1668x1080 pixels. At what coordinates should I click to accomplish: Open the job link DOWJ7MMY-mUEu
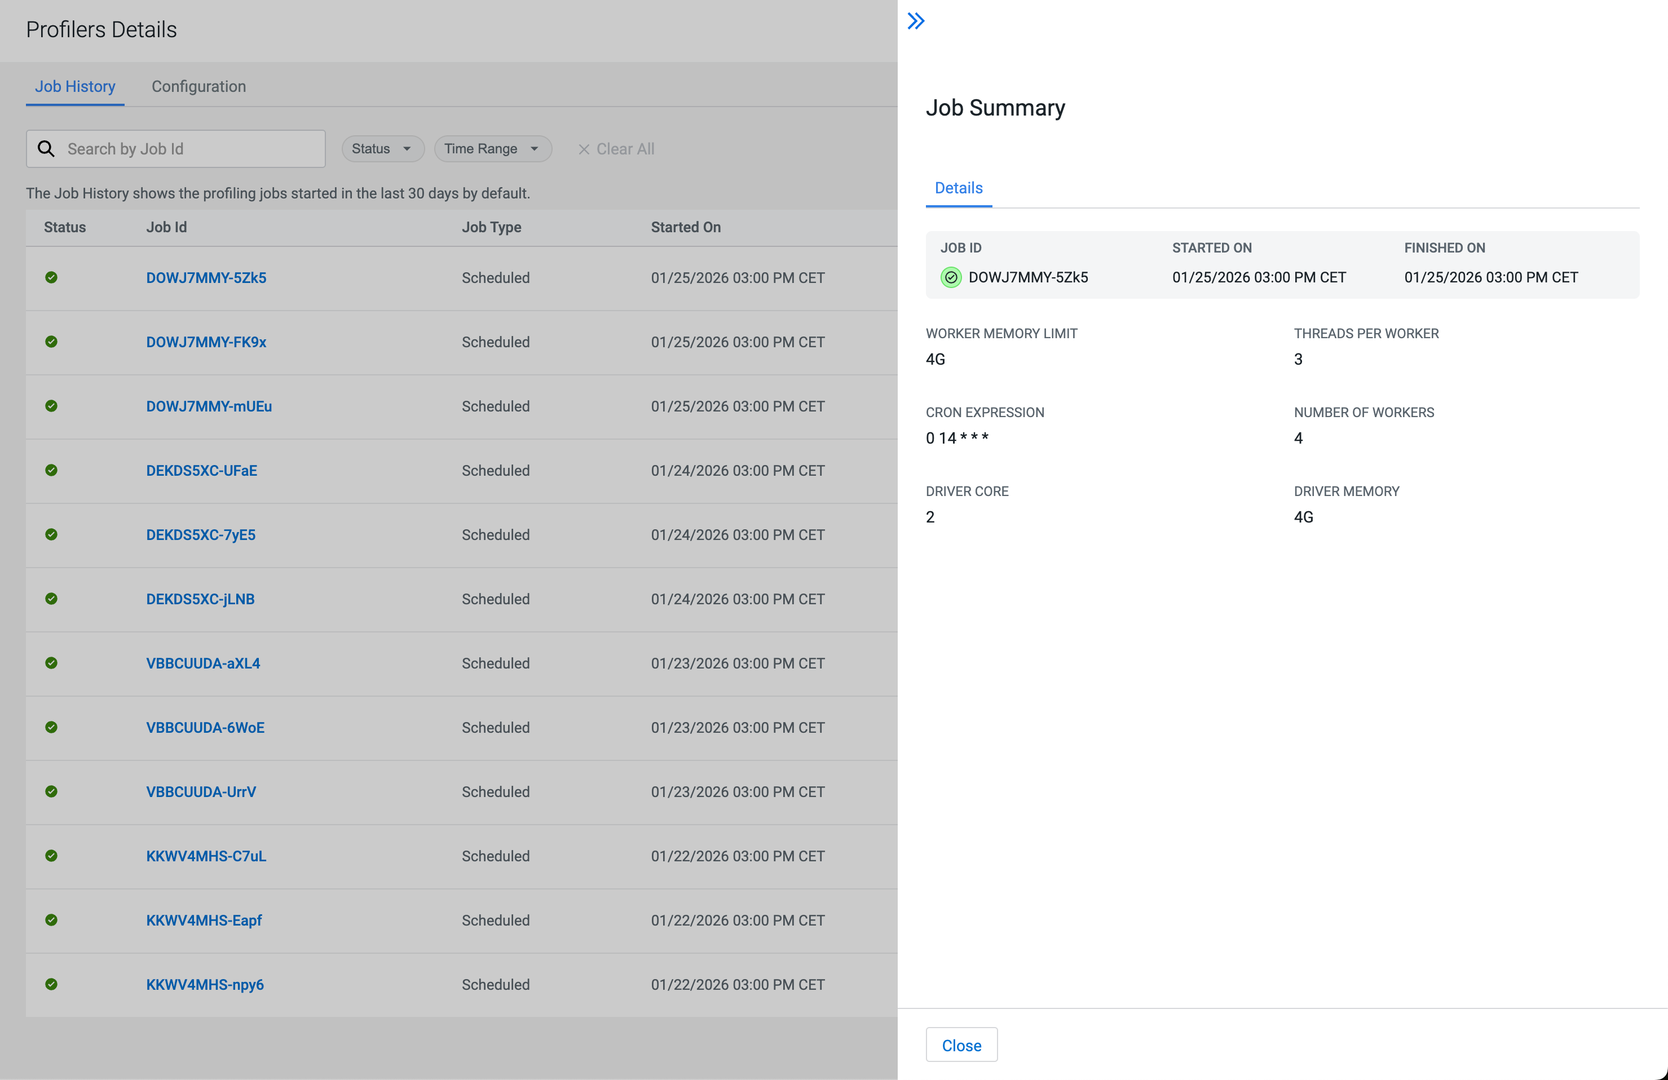[x=208, y=406]
